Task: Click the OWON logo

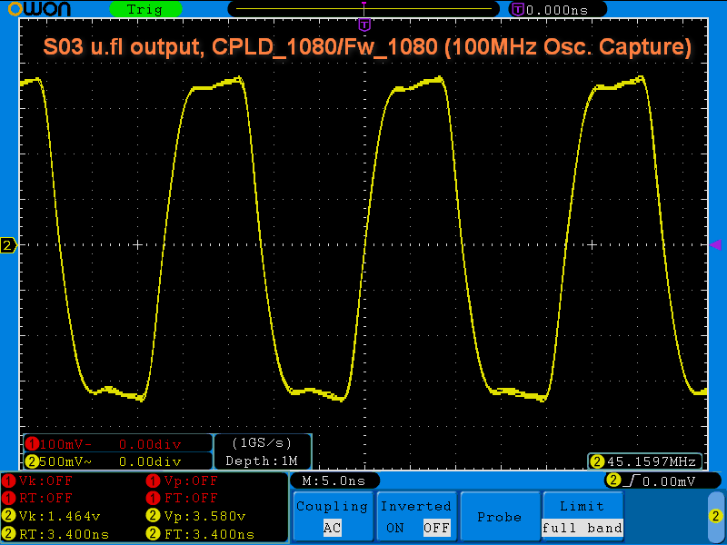Action: tap(39, 9)
